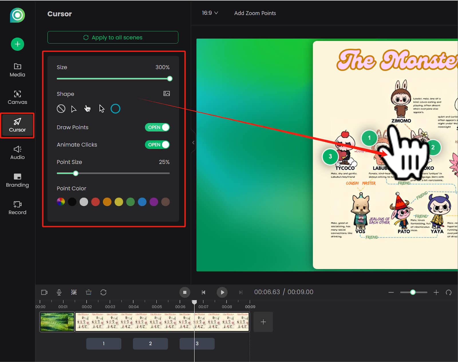The image size is (458, 362).
Task: Choose the green point color
Action: click(131, 202)
